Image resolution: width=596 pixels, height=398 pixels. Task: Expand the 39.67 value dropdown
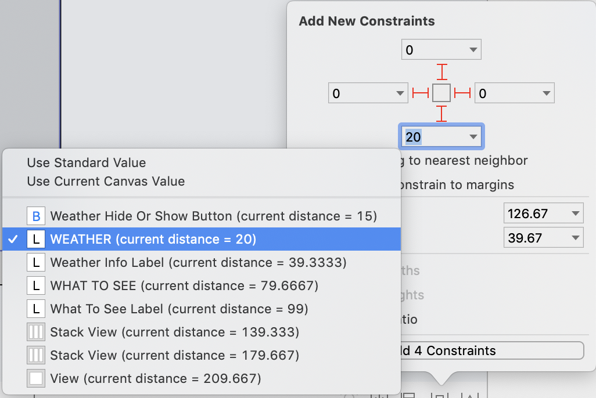[575, 238]
